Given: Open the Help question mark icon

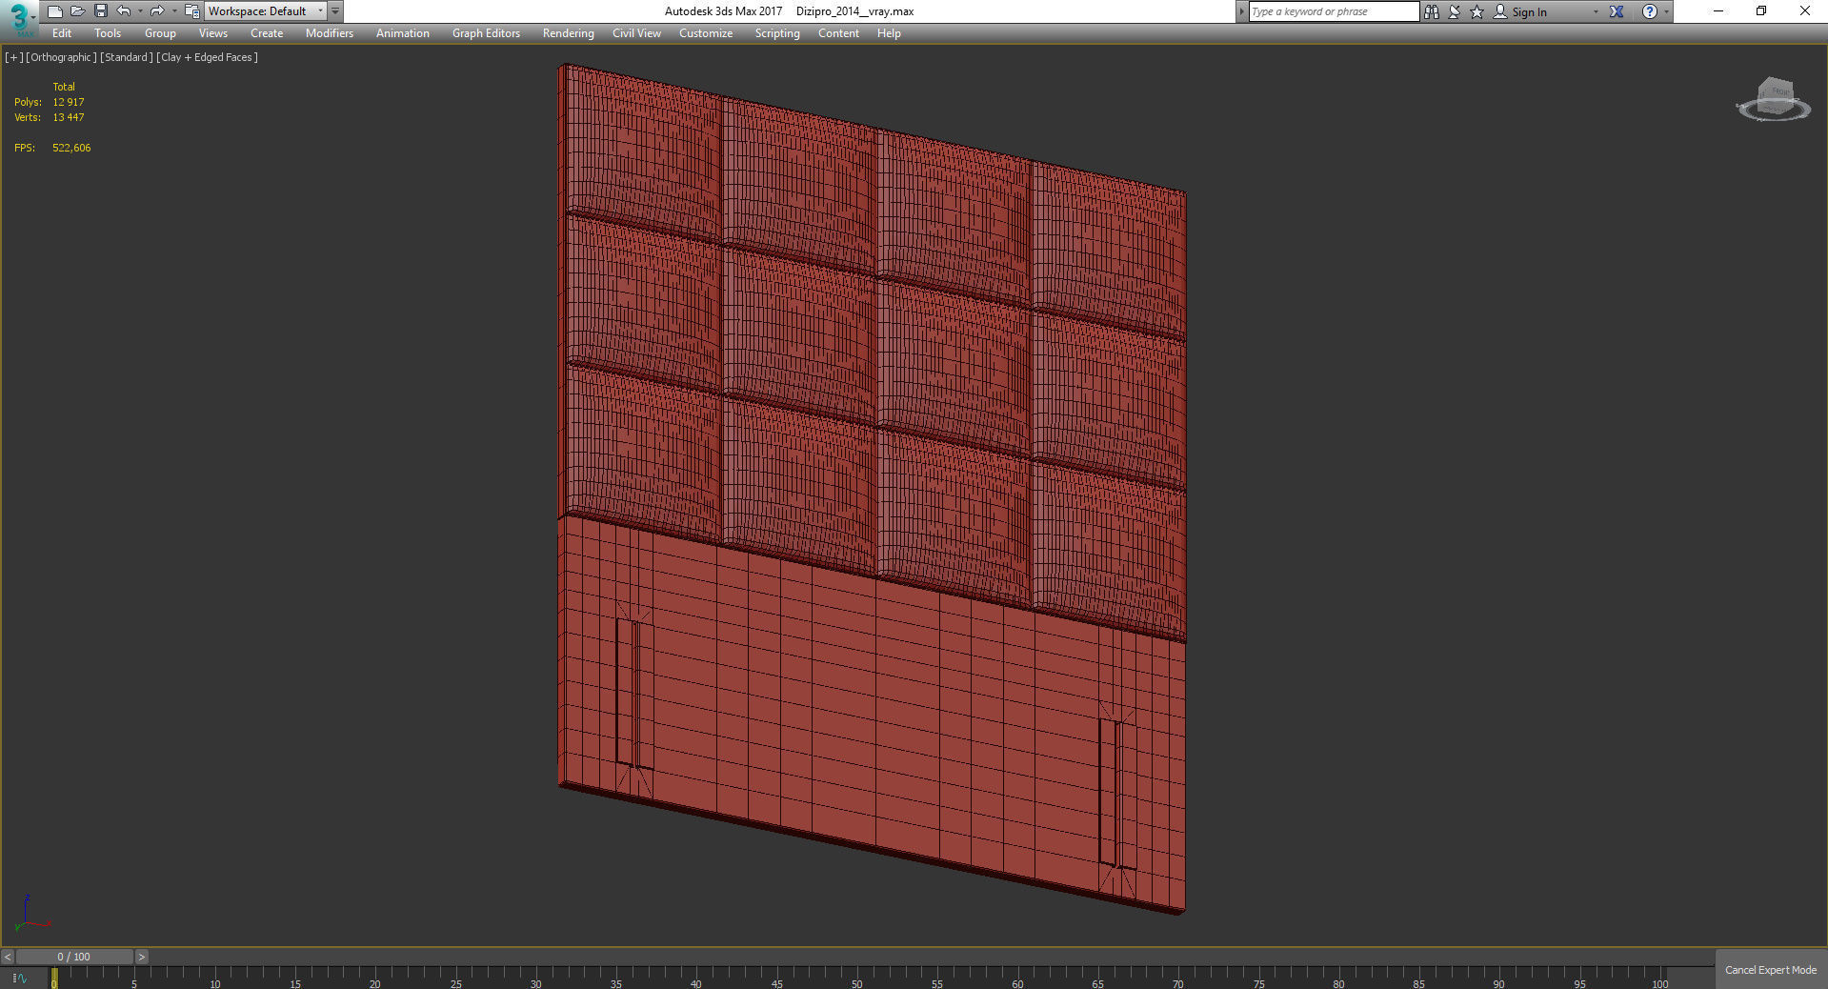Looking at the screenshot, I should [1650, 11].
